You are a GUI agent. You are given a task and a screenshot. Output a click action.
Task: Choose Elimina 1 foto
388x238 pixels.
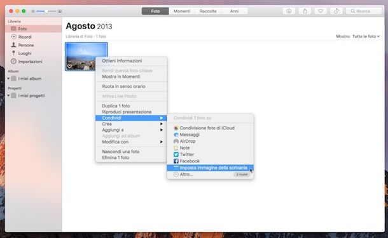coord(131,157)
